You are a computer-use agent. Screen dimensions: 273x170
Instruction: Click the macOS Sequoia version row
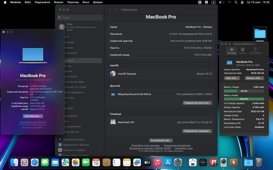[161, 74]
